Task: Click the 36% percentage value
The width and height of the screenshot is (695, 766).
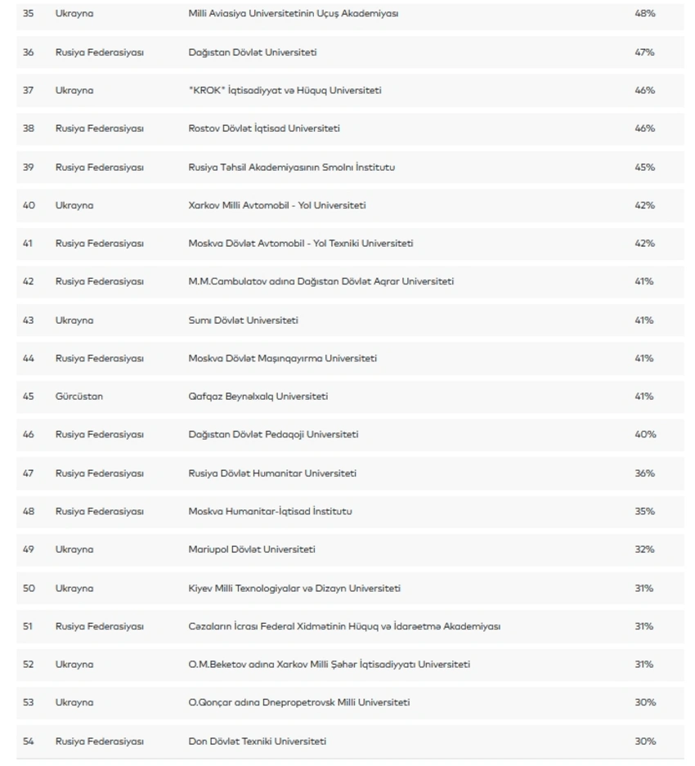Action: (644, 473)
